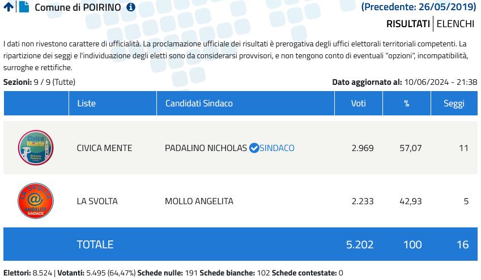Click the Civica Mente list logo
The height and width of the screenshot is (280, 481).
pyautogui.click(x=36, y=148)
